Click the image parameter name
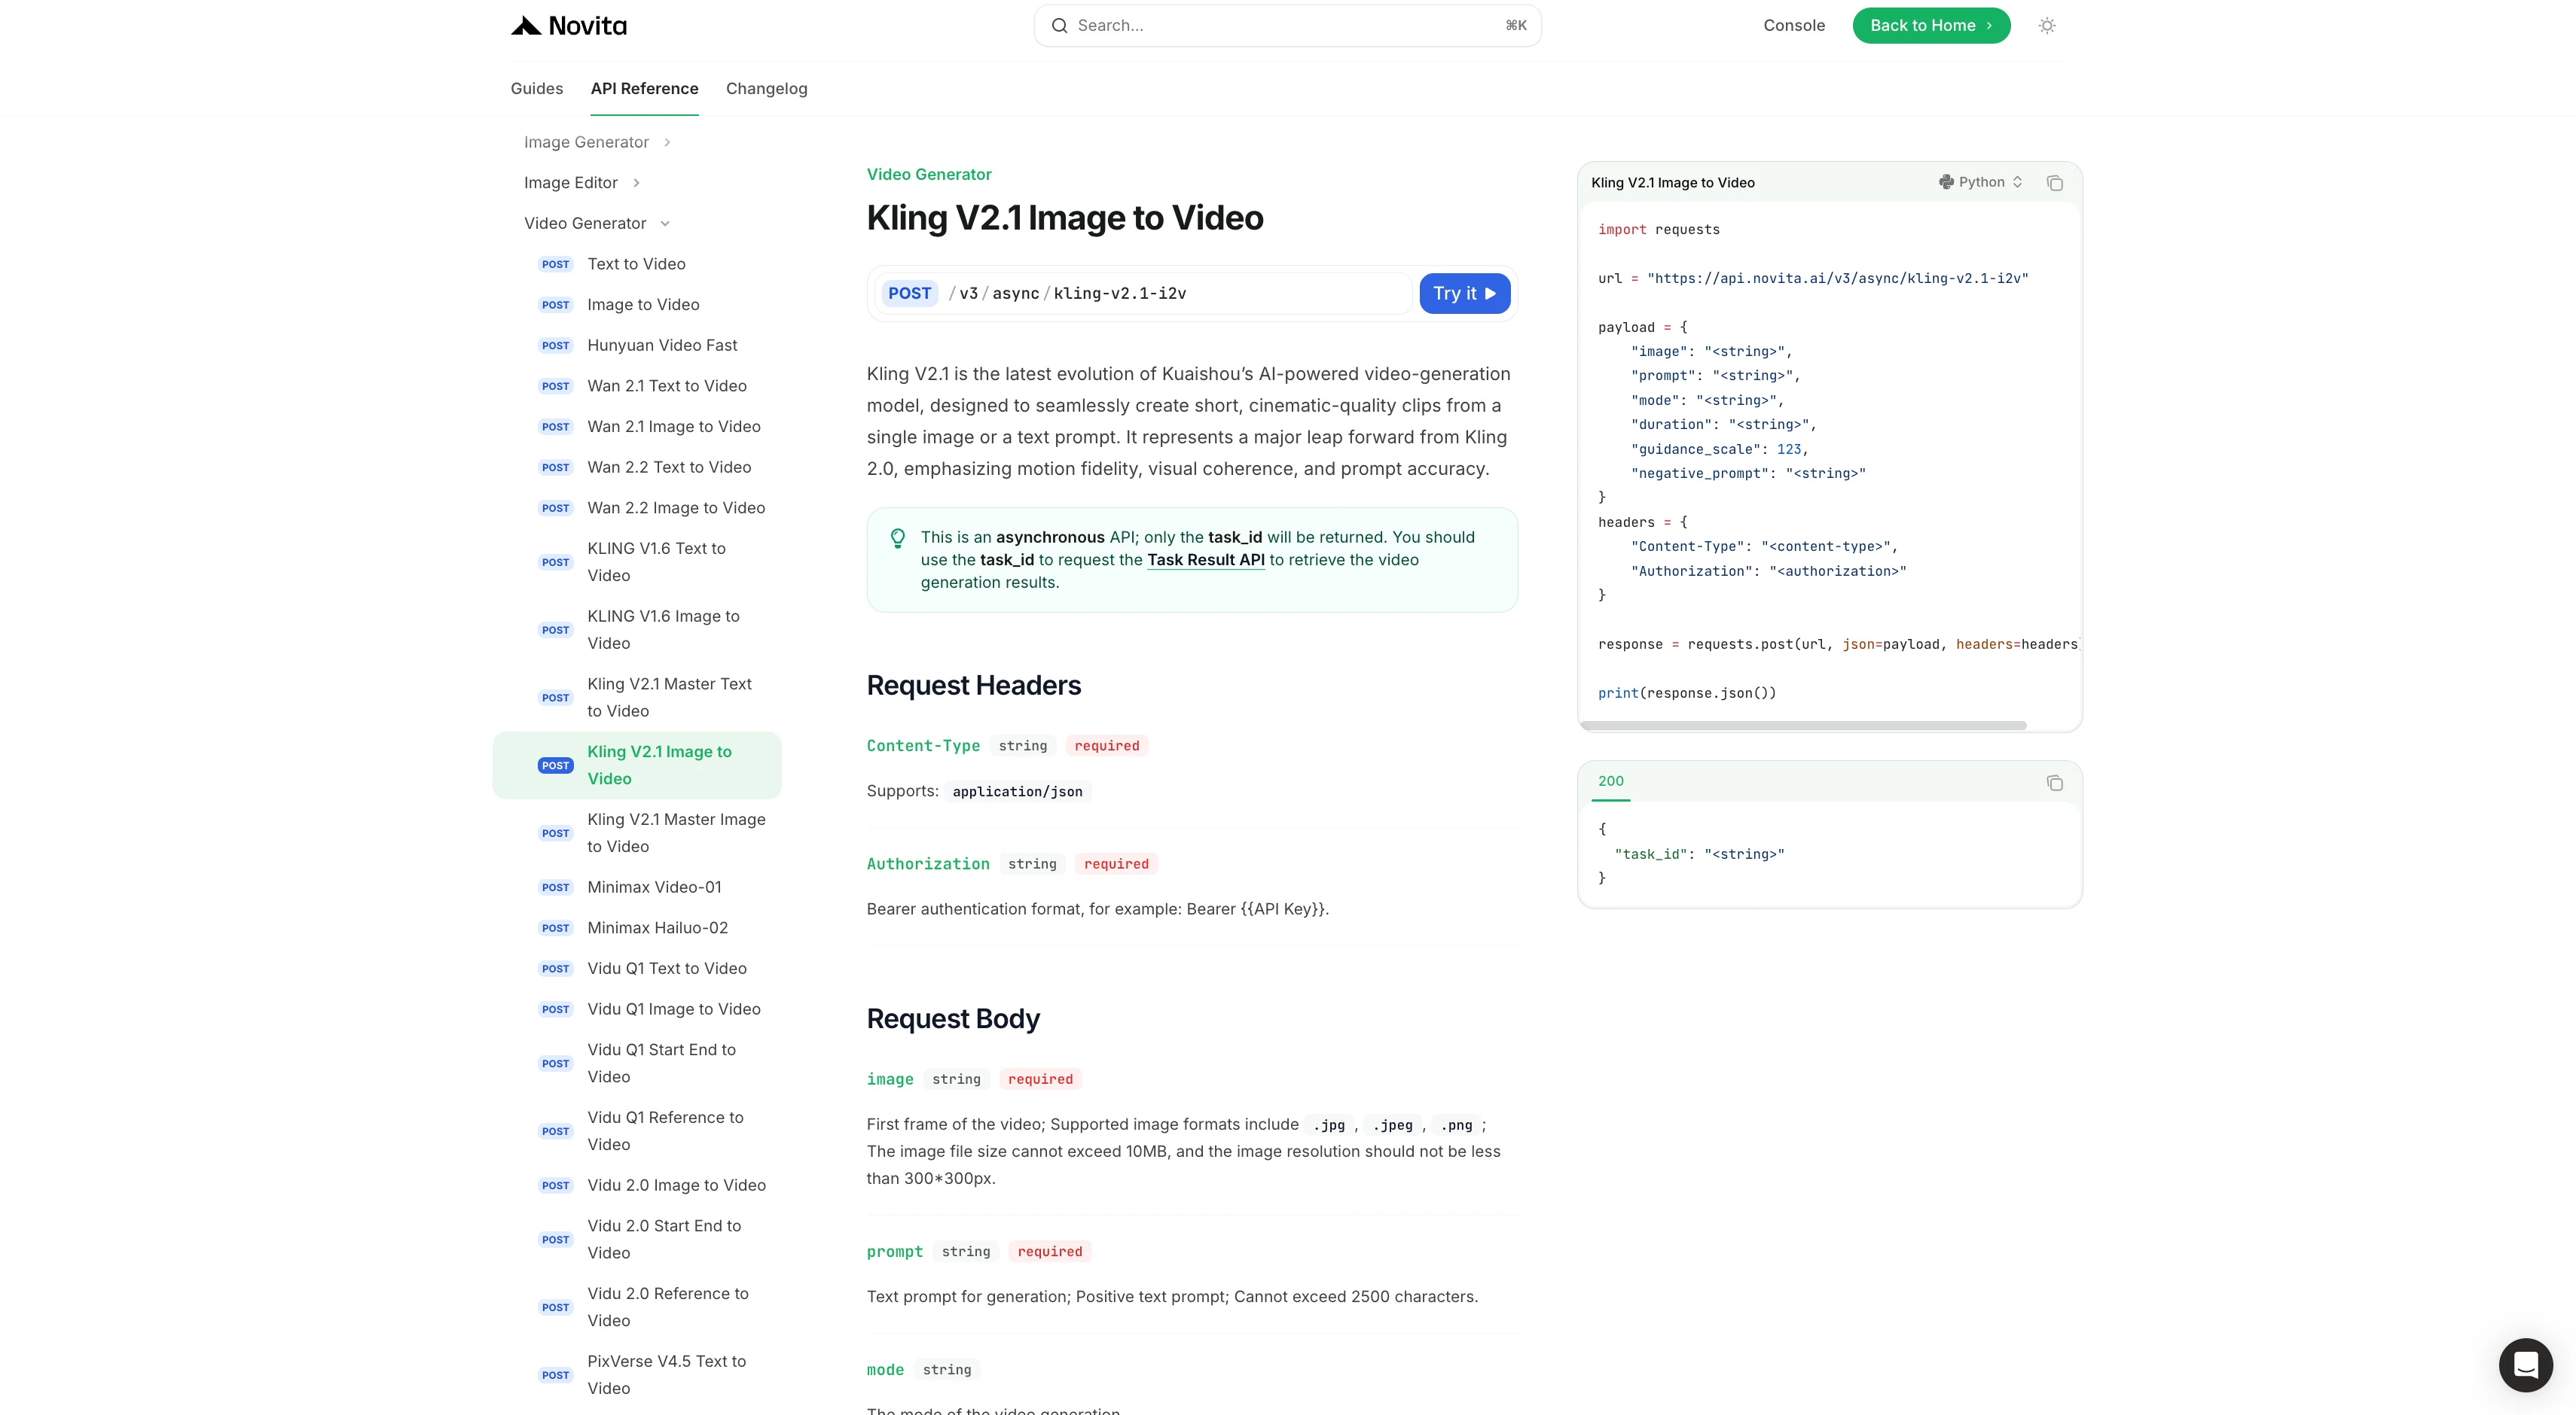The height and width of the screenshot is (1415, 2576). point(890,1079)
